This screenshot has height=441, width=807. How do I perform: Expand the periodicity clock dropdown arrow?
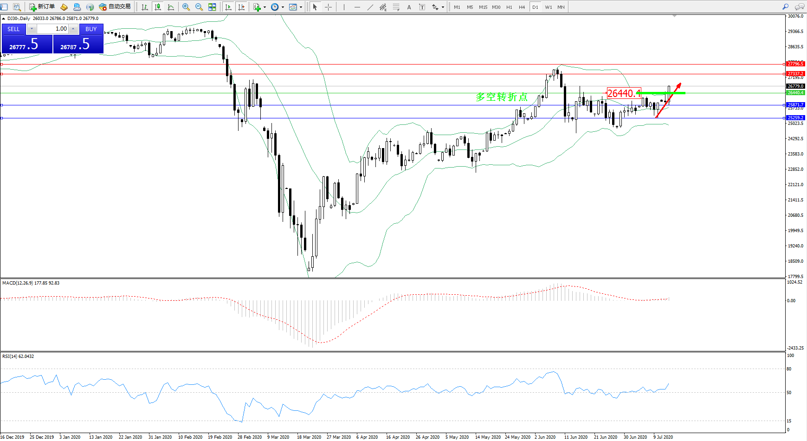283,7
